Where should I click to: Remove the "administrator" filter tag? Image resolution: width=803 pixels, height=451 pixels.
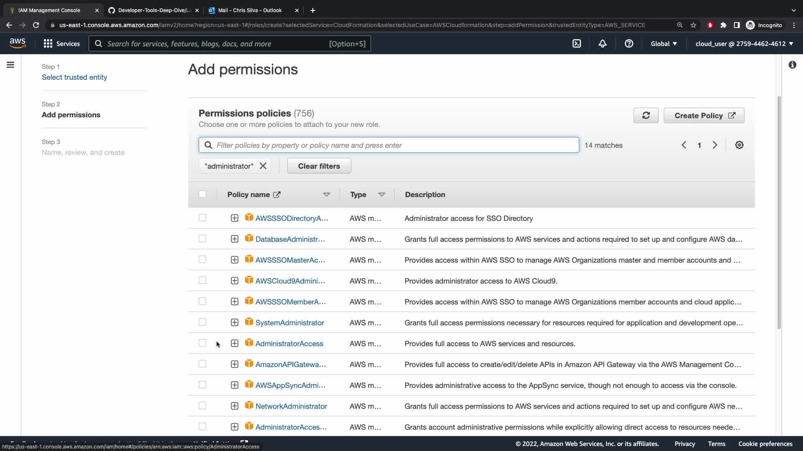[x=263, y=166]
